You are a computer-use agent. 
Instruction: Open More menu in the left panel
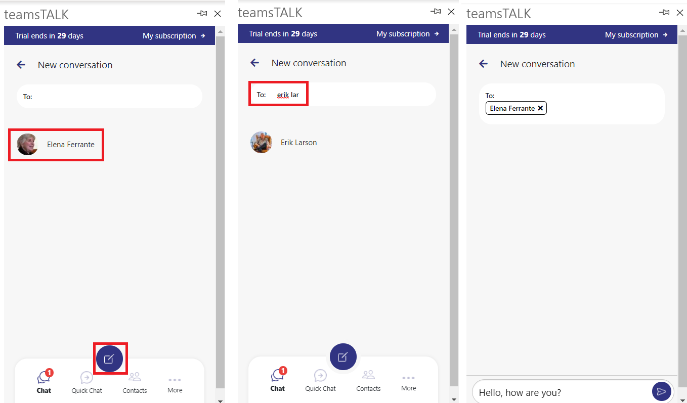pos(175,383)
